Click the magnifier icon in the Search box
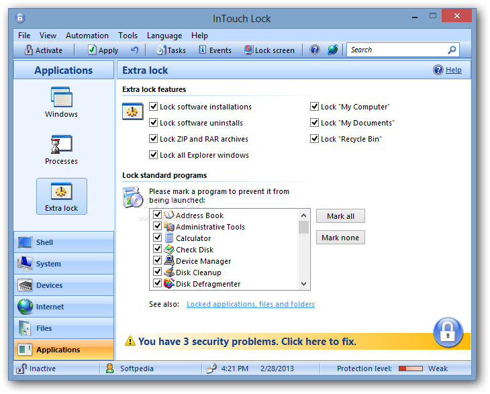Viewport: 490px width, 394px height. [452, 50]
